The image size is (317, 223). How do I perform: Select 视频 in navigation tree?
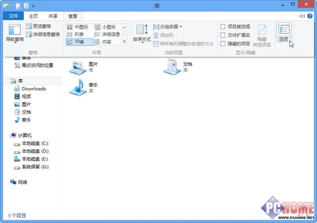[x=22, y=96]
